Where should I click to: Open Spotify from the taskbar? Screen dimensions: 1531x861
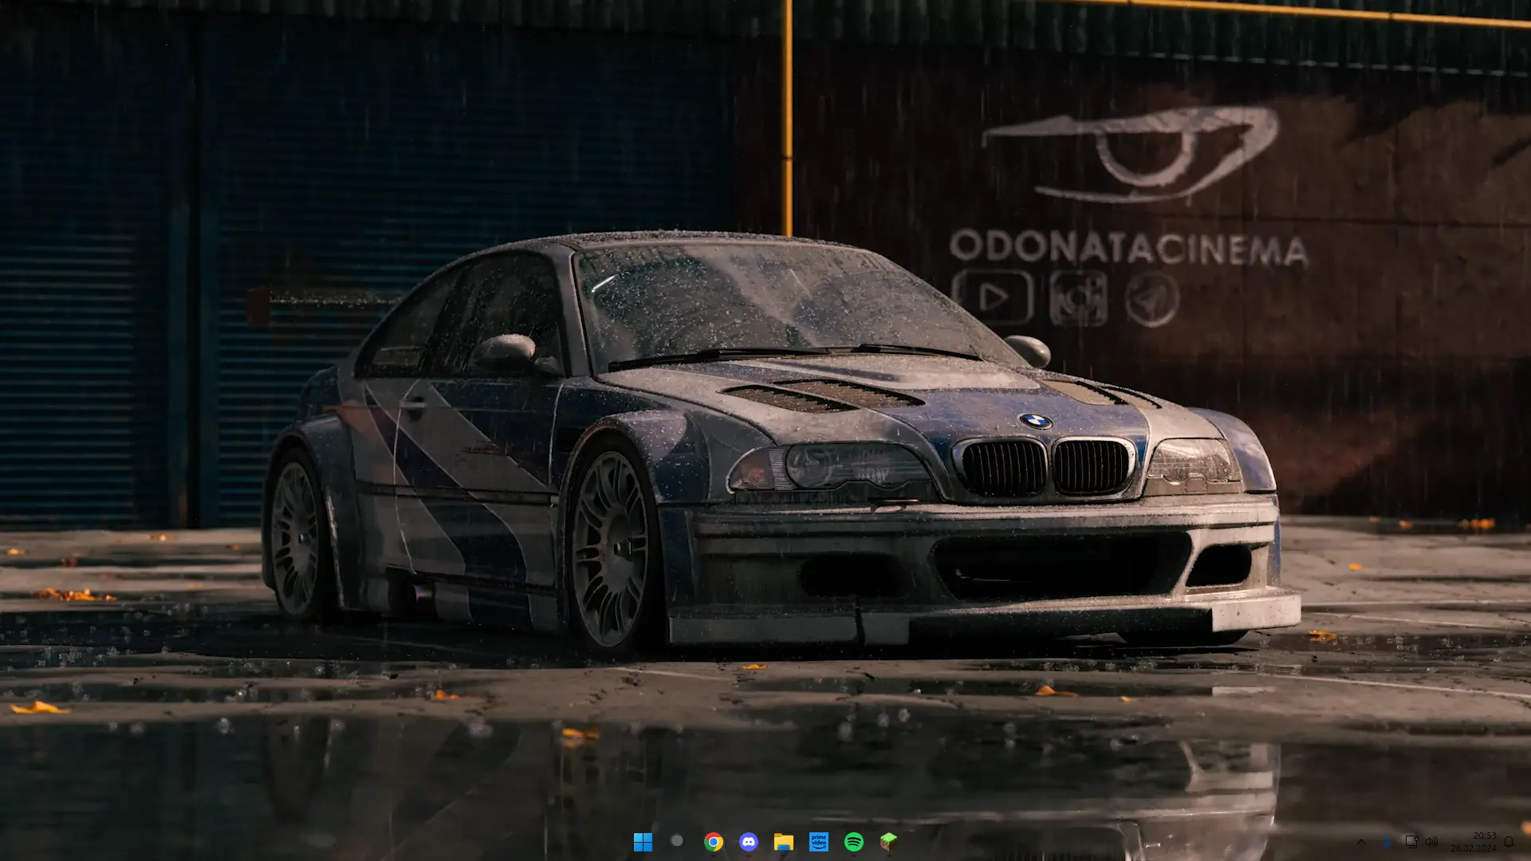[x=854, y=842]
